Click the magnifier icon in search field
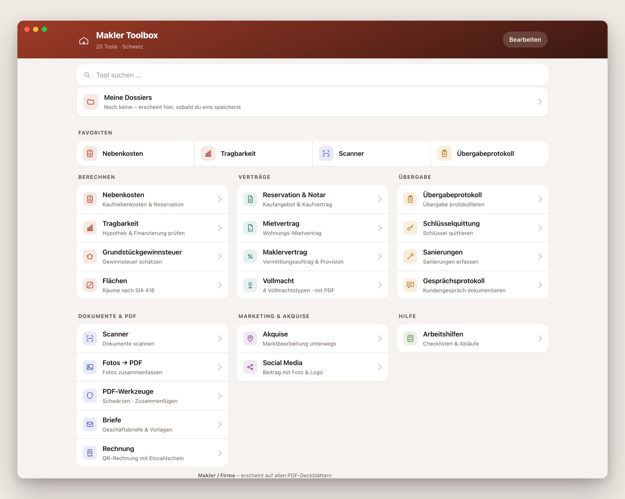Screen dimensions: 625x499 click(x=87, y=75)
